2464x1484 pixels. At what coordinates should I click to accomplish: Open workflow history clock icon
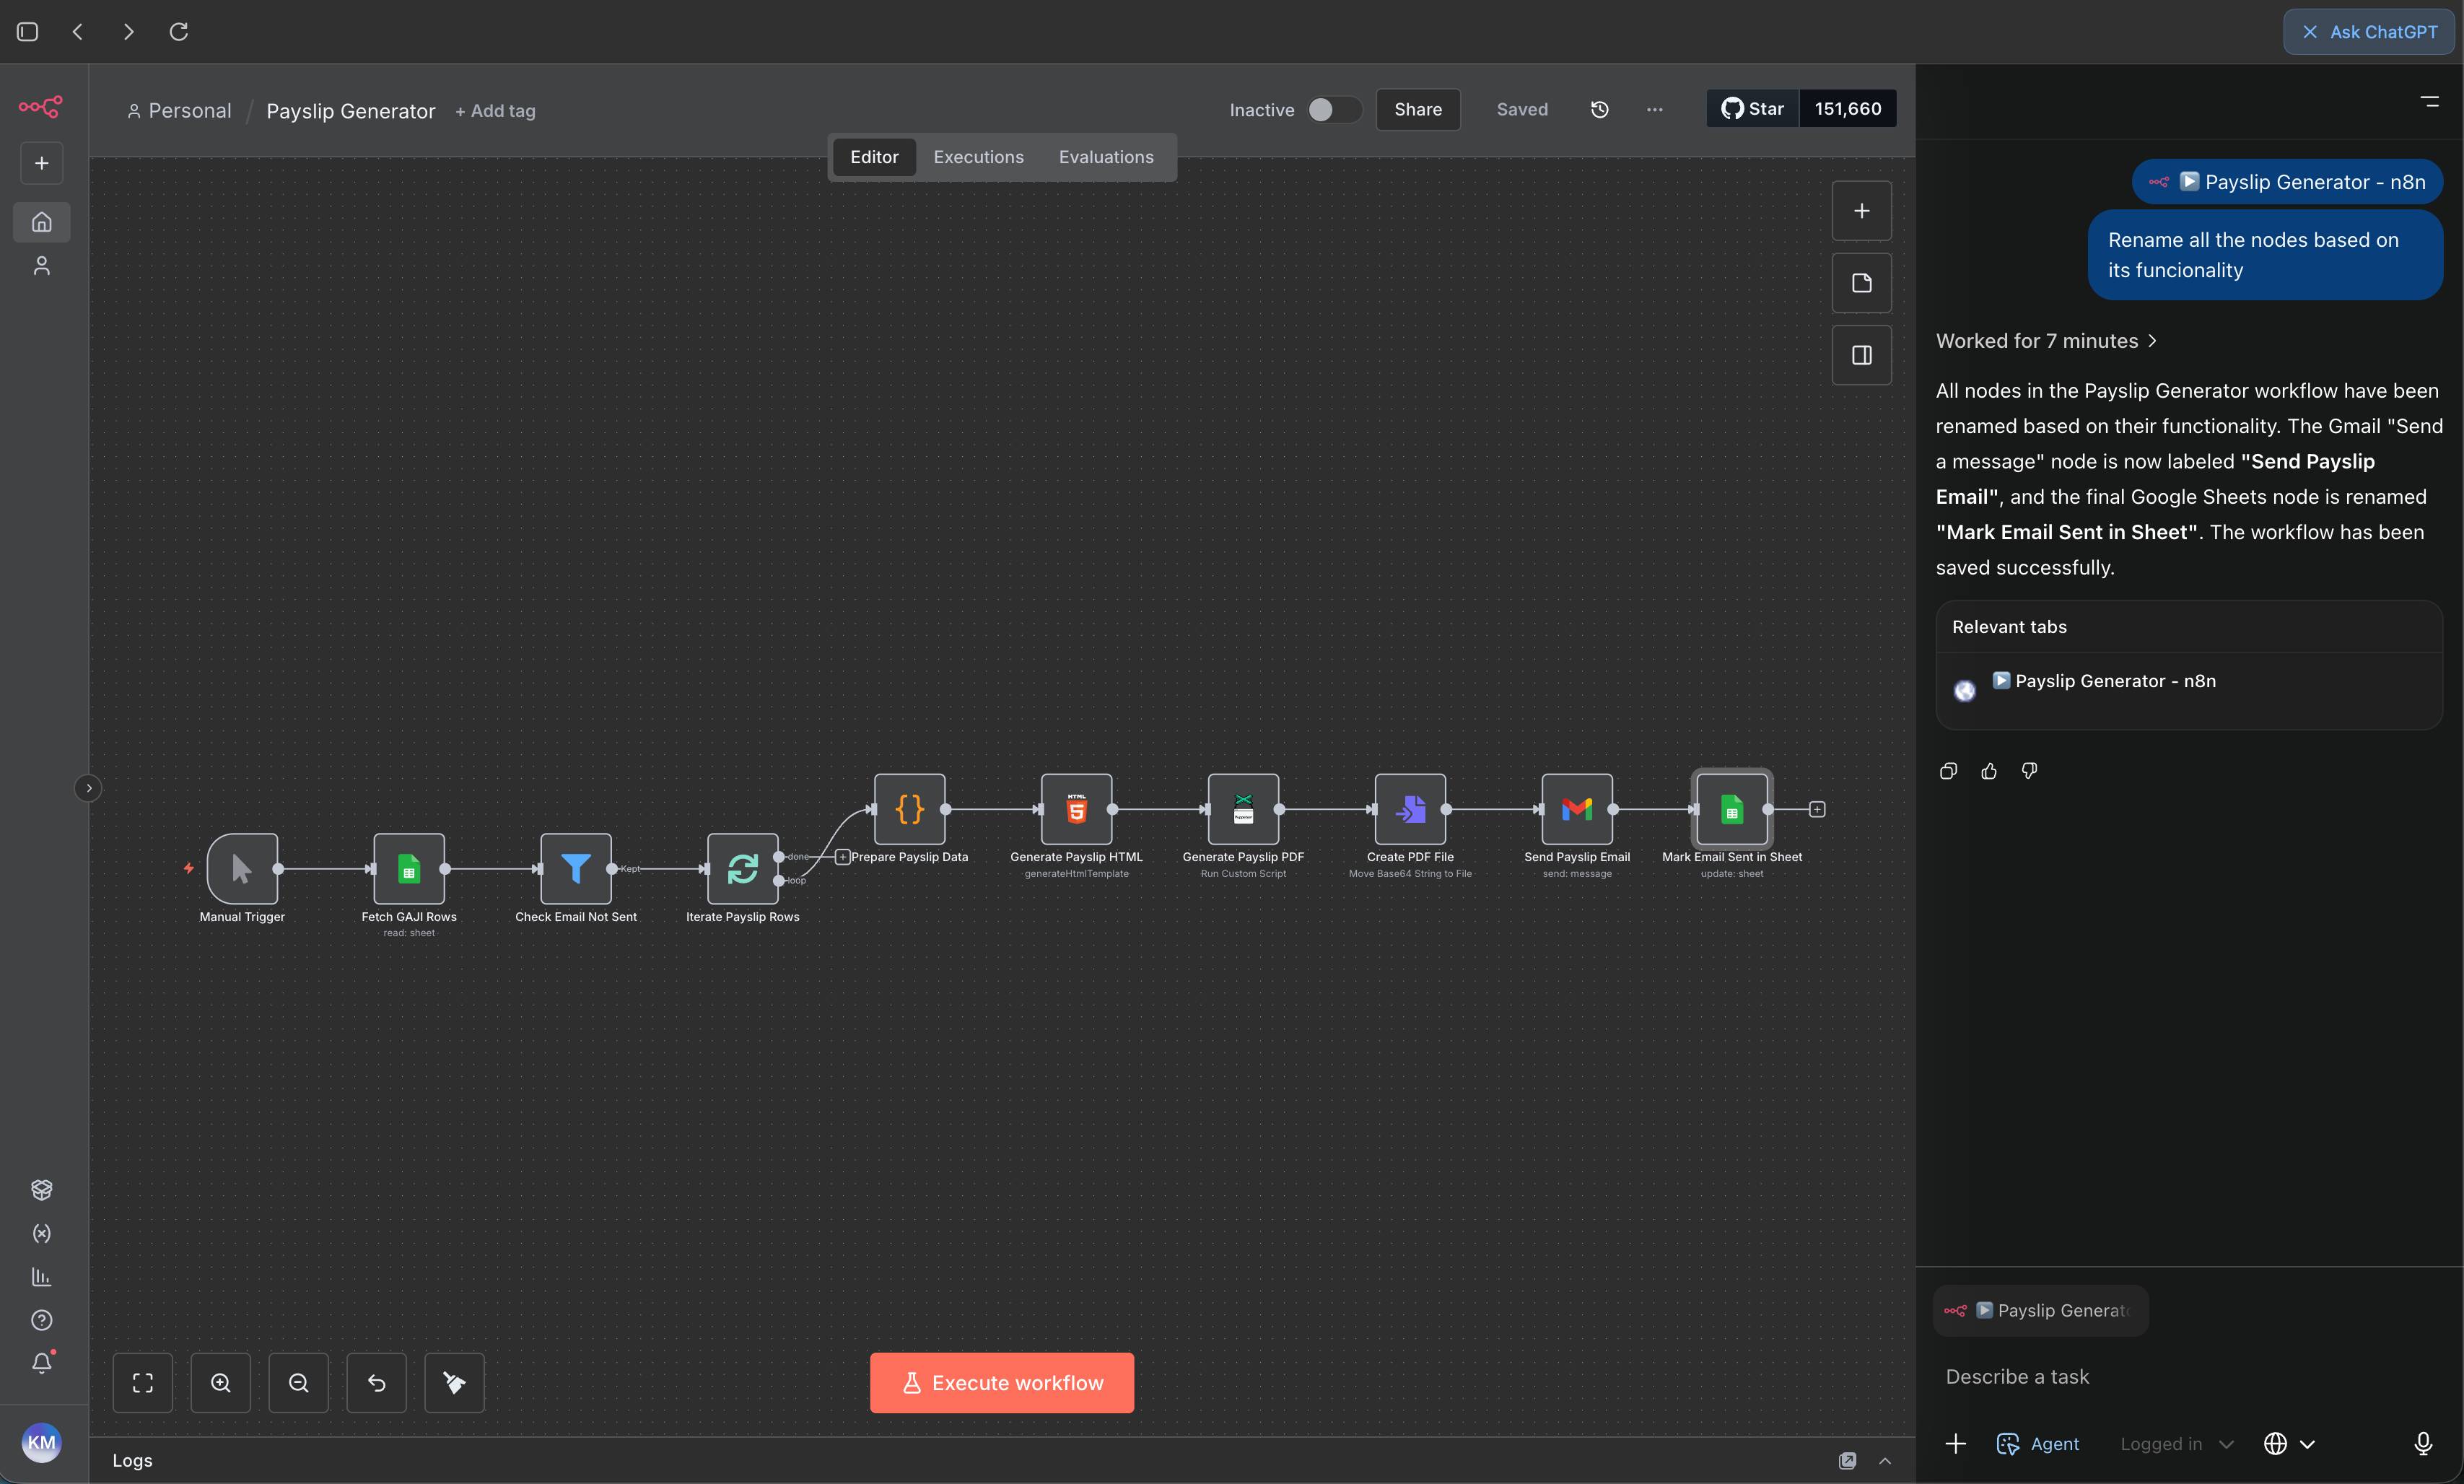[x=1599, y=110]
